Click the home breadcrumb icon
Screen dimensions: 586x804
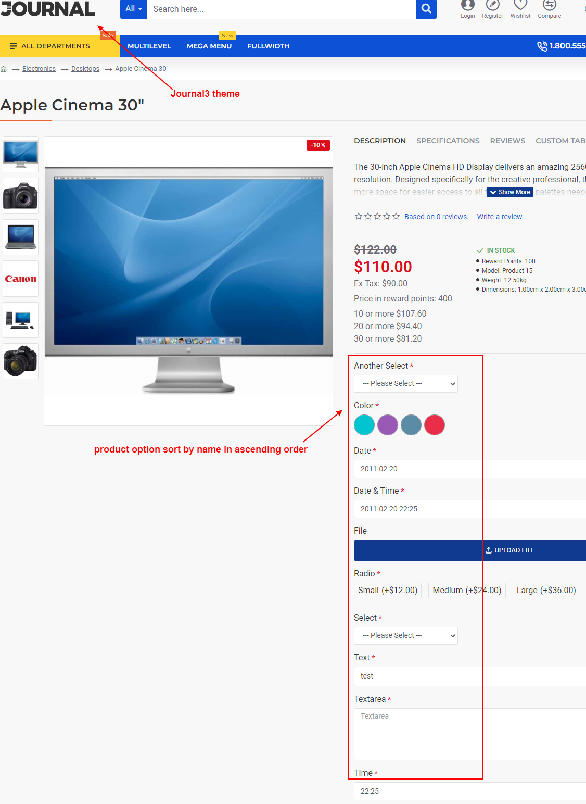click(x=4, y=69)
